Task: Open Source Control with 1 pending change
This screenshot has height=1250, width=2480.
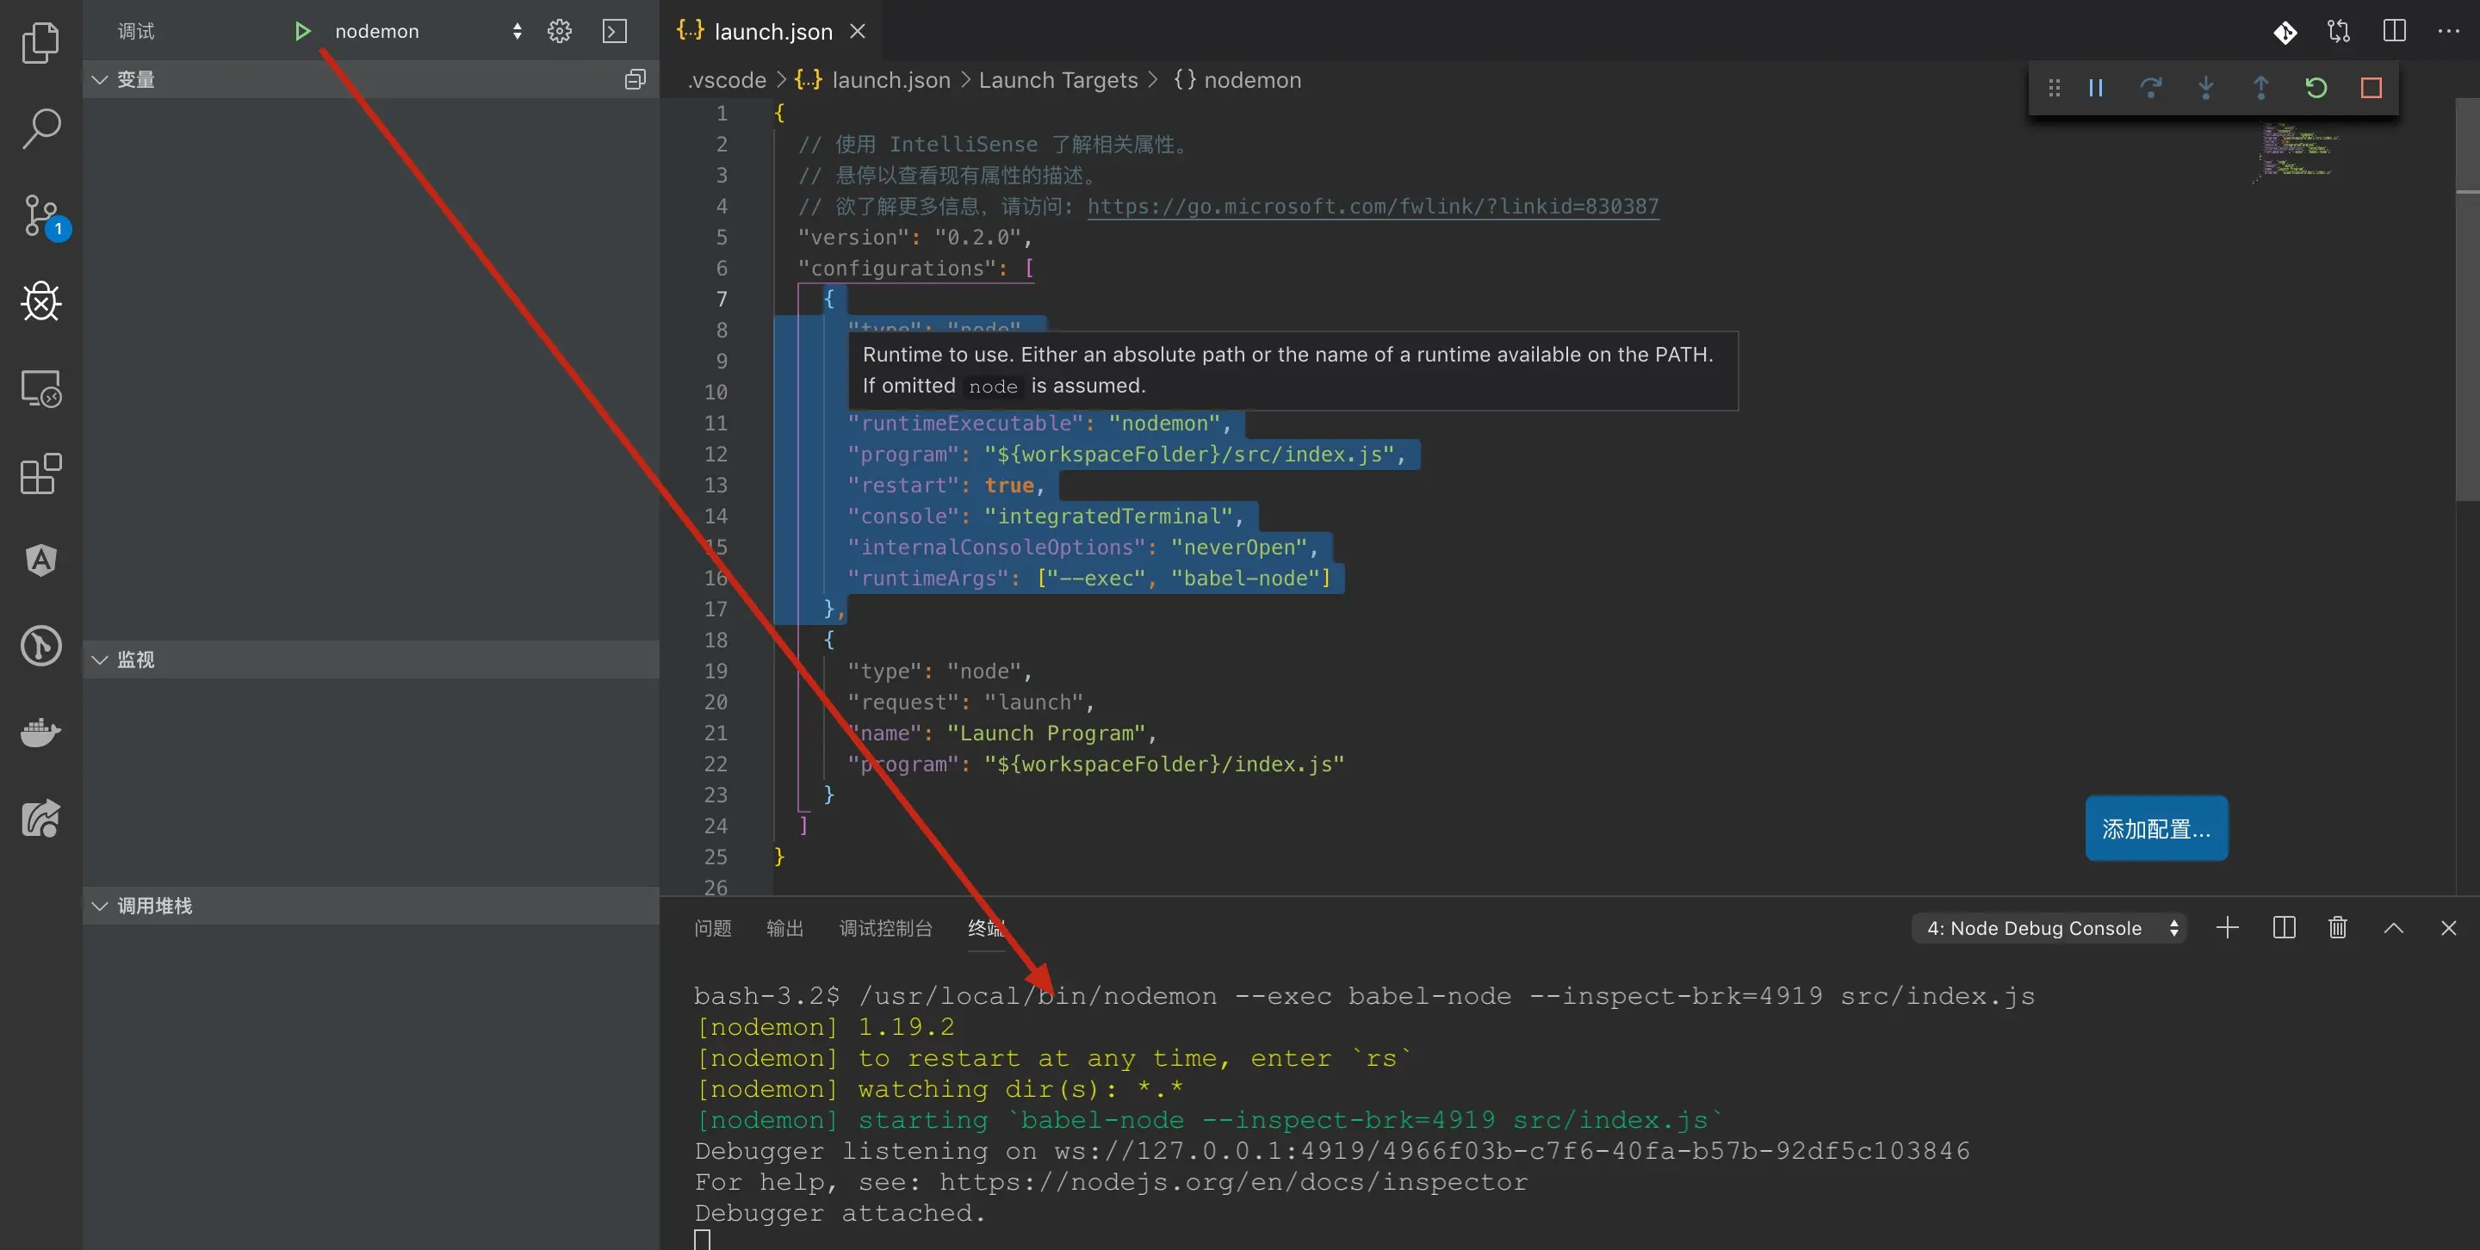Action: tap(40, 214)
